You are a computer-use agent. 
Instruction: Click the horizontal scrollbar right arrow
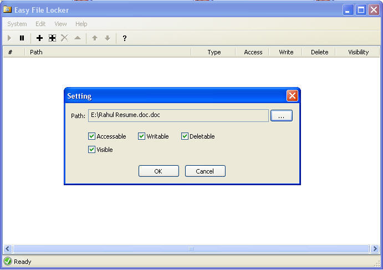(375, 249)
